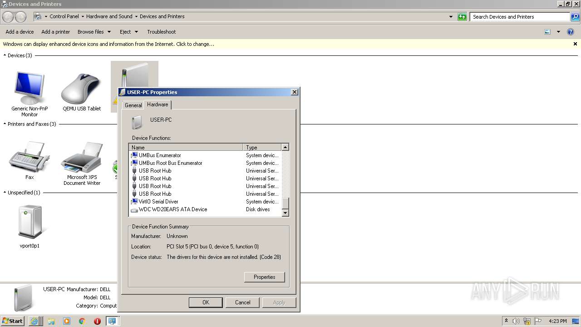Click the clock showing 4:23 PM
The height and width of the screenshot is (327, 581).
tap(558, 321)
